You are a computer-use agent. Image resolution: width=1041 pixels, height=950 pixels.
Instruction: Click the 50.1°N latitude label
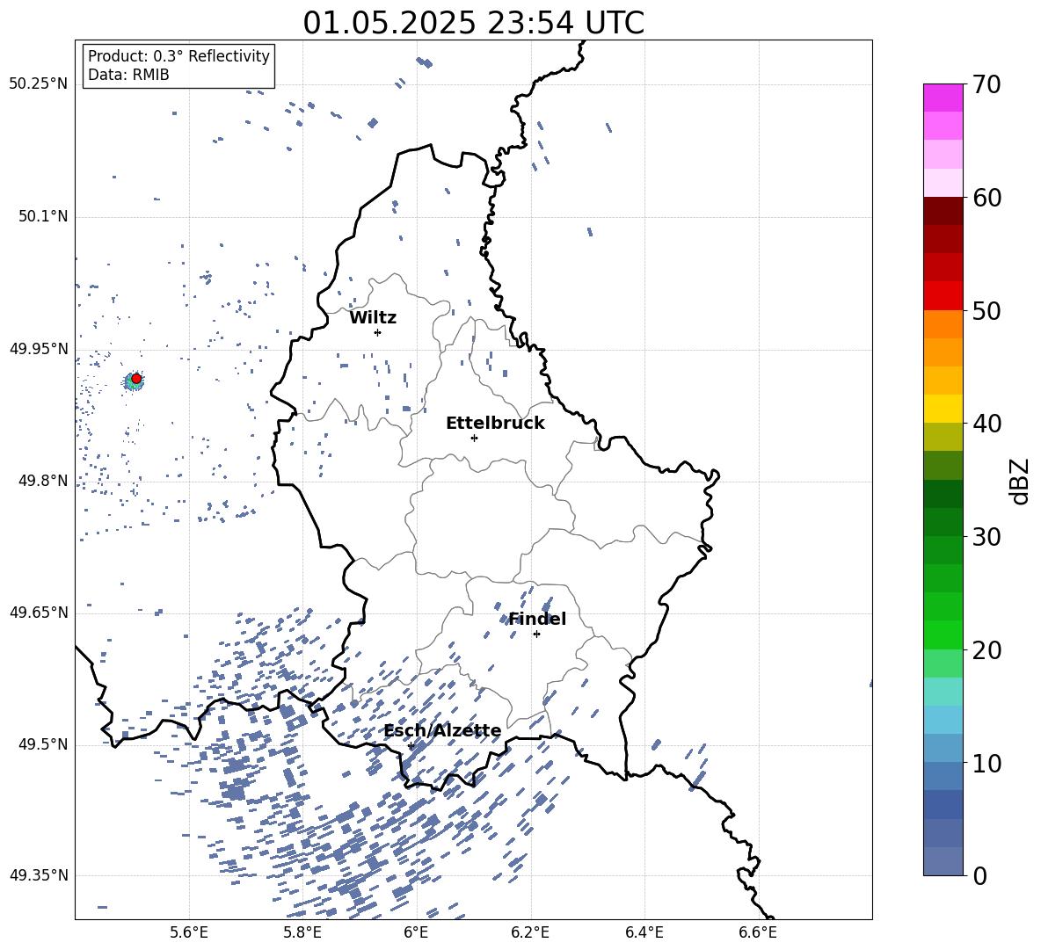tap(43, 216)
